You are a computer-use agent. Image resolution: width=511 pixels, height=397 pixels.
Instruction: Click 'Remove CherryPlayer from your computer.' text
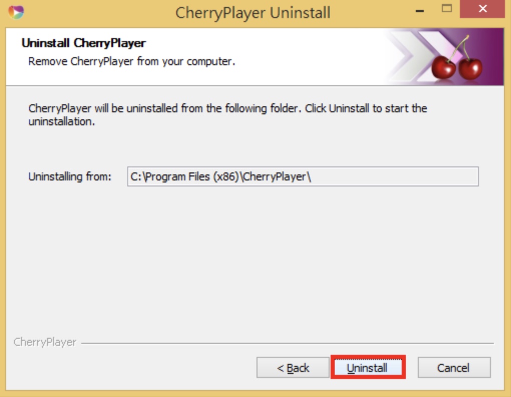pyautogui.click(x=132, y=61)
